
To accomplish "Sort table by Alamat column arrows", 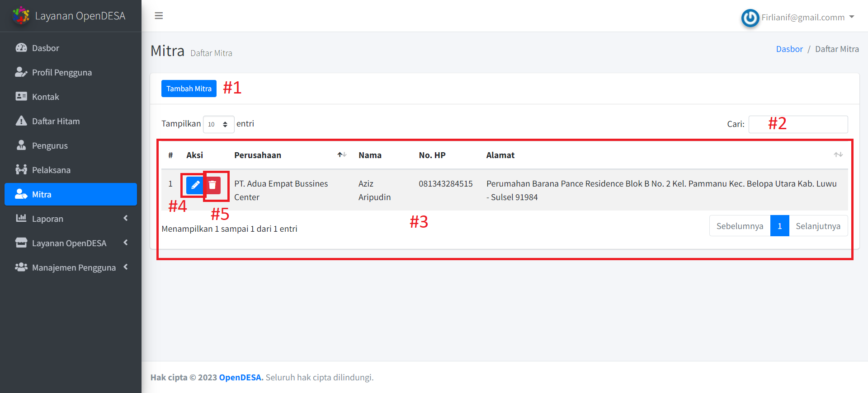I will pyautogui.click(x=838, y=155).
